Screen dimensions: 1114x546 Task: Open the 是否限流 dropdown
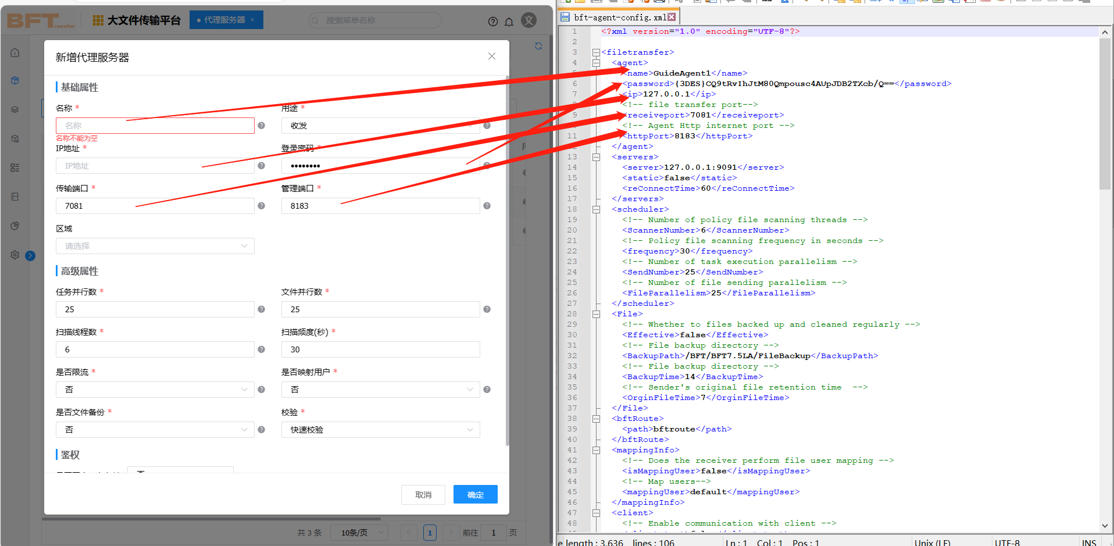pos(155,390)
